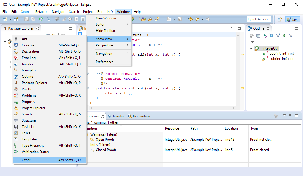This screenshot has height=176, width=303.
Task: Open the Next Annotation dropdown arrow
Action: [x=174, y=19]
